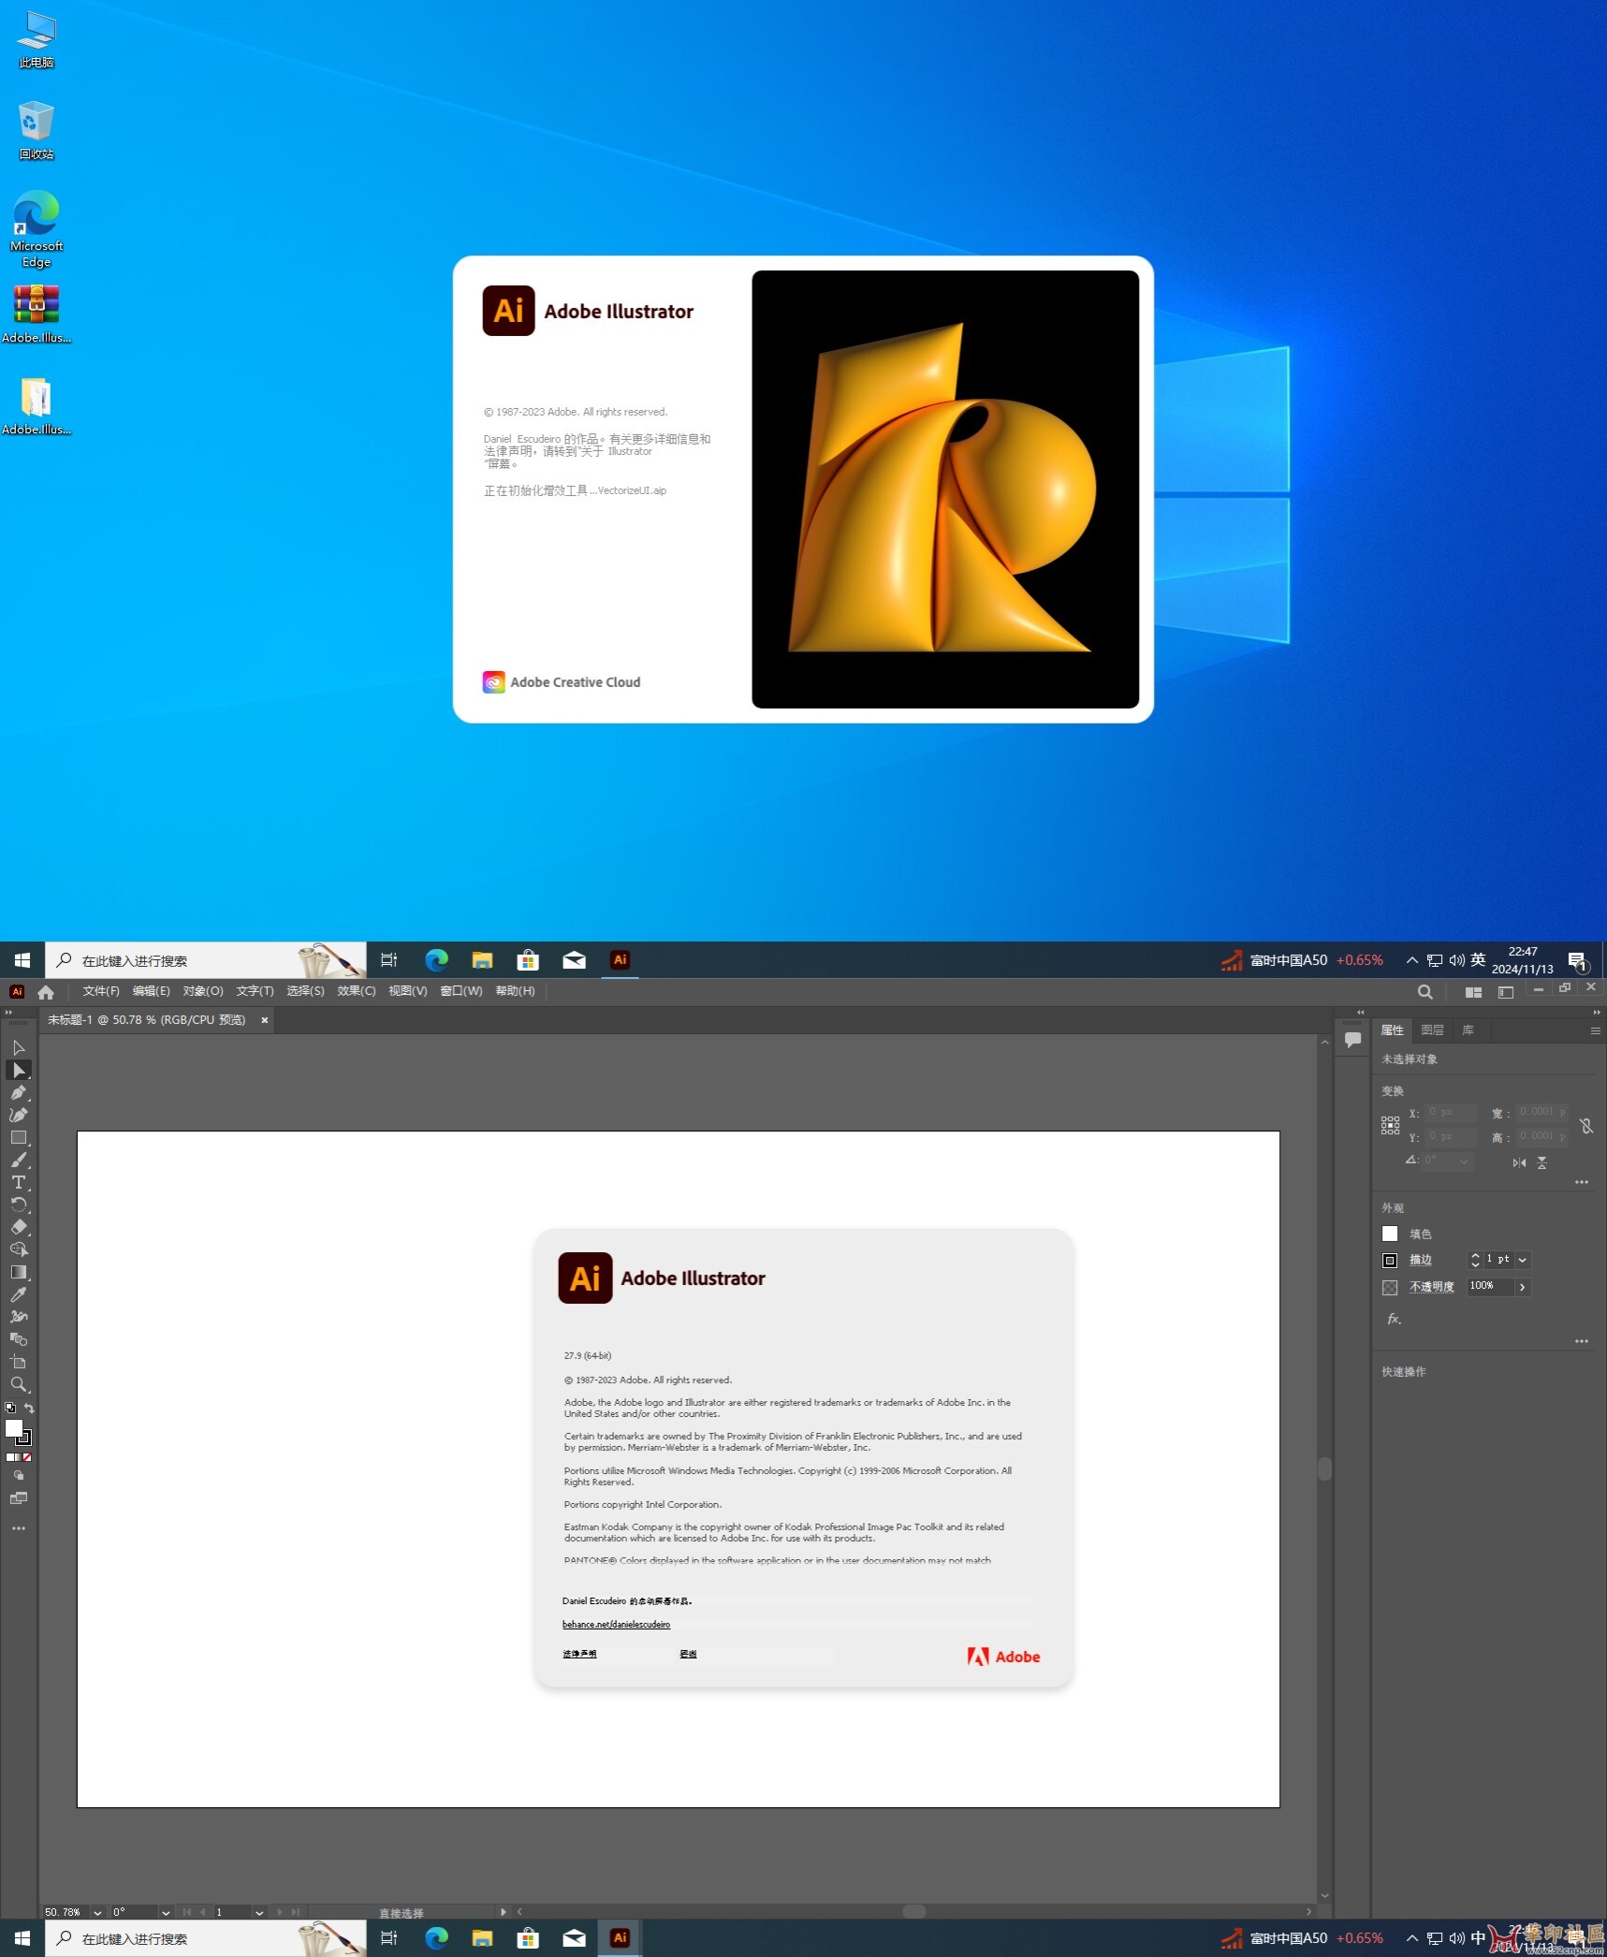Select the Pen tool

[x=19, y=1092]
